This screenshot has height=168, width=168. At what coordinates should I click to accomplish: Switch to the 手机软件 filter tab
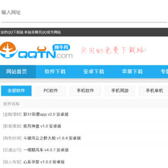(x=85, y=91)
